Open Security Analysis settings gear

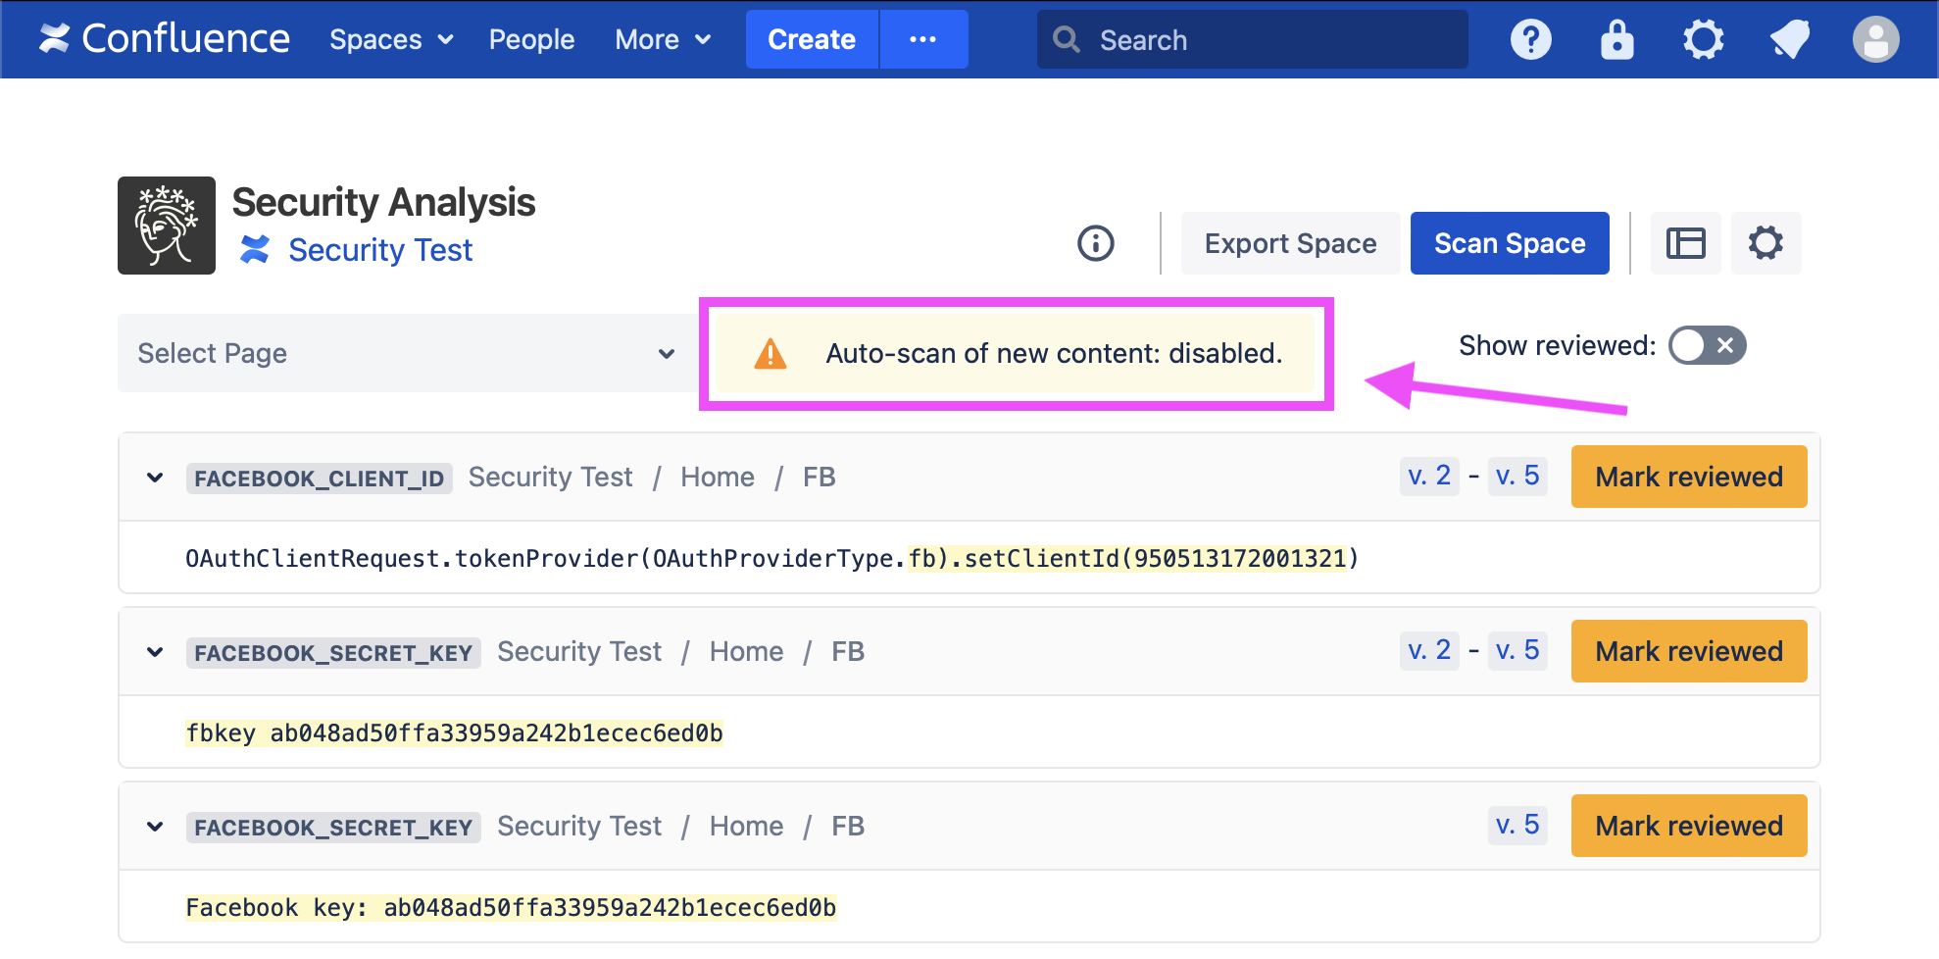[x=1765, y=243]
